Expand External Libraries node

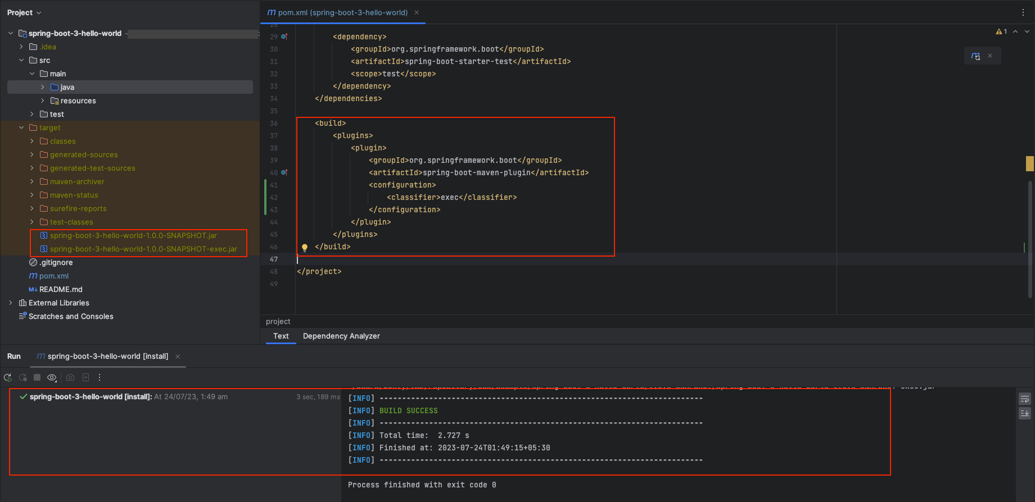point(11,303)
